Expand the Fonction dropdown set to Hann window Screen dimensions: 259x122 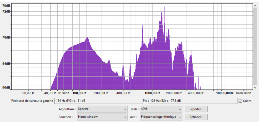[102, 117]
